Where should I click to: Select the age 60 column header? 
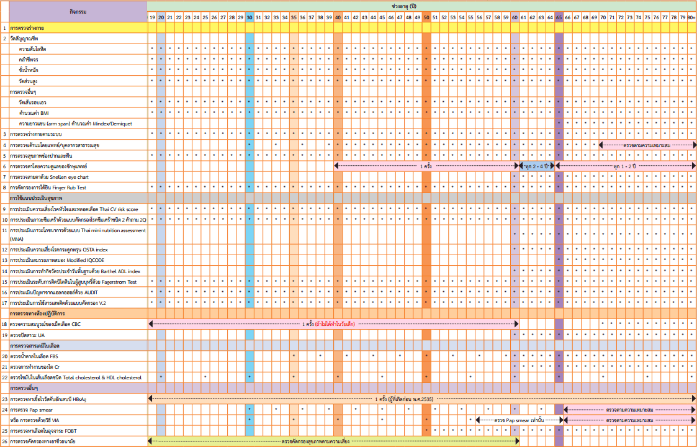point(515,17)
